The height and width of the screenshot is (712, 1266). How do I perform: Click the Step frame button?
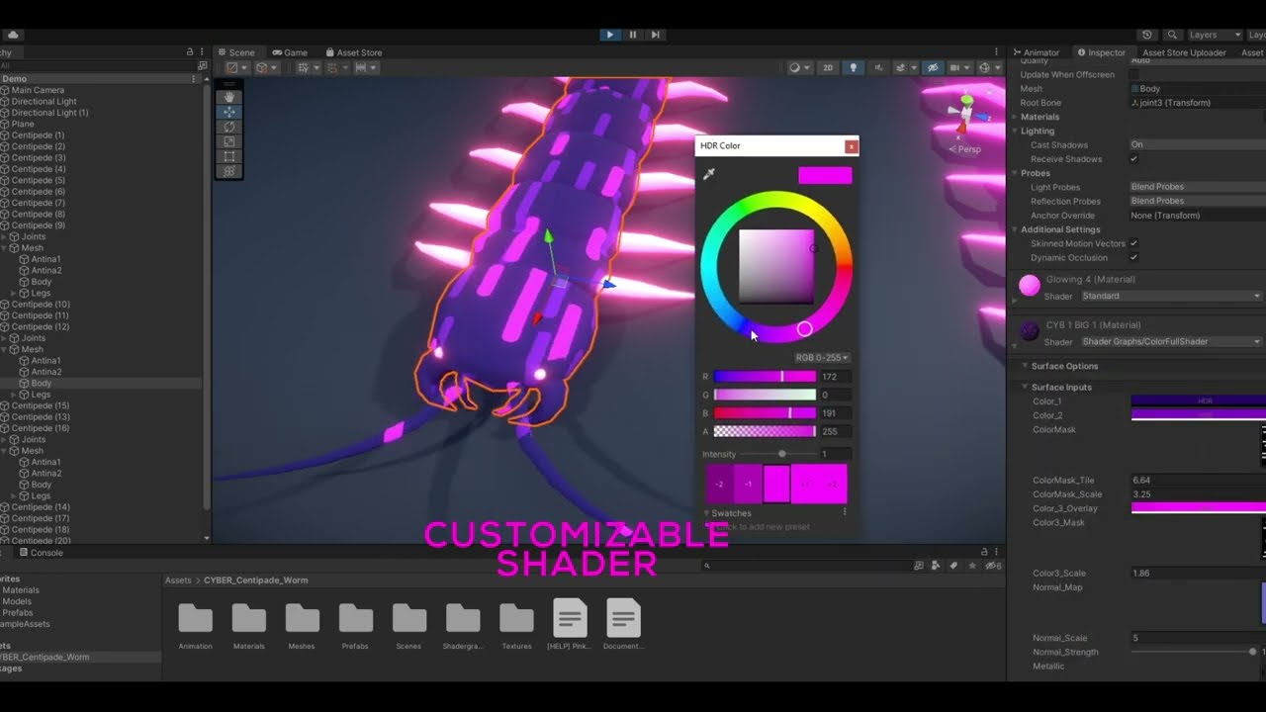pos(655,35)
